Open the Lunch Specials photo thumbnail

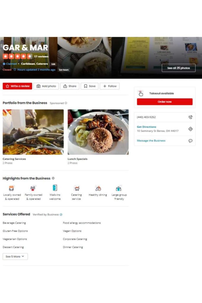(98, 132)
